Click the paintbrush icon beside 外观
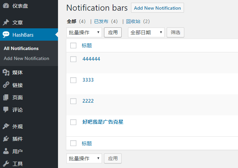238x168 pixels. (6, 126)
